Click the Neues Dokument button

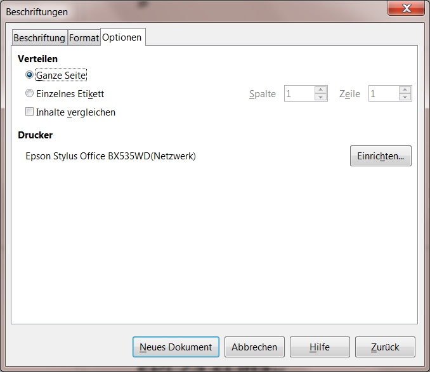(x=176, y=347)
